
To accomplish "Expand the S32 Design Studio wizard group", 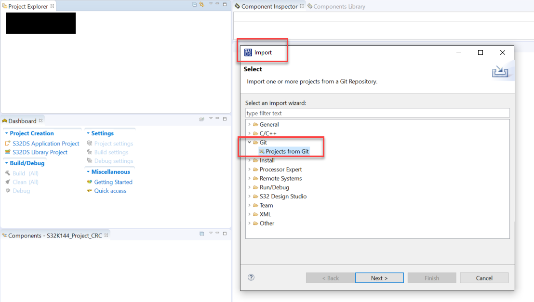I will (250, 196).
